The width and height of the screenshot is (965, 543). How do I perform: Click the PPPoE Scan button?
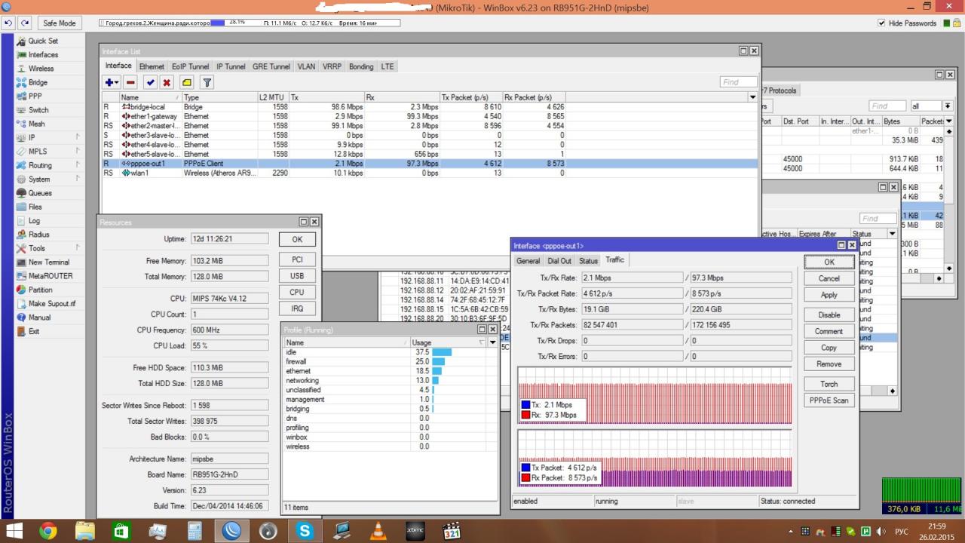tap(829, 400)
